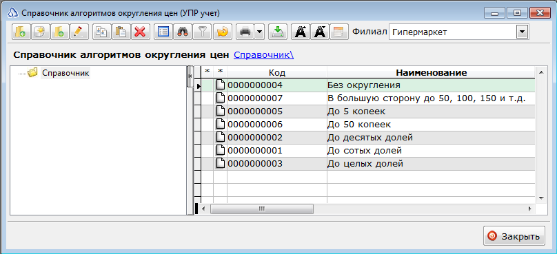Close the window with title-bar X
This screenshot has width=557, height=254.
(x=540, y=14)
